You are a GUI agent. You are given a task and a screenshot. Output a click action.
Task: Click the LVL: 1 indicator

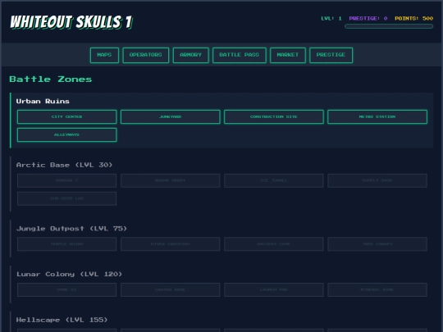[x=331, y=18]
